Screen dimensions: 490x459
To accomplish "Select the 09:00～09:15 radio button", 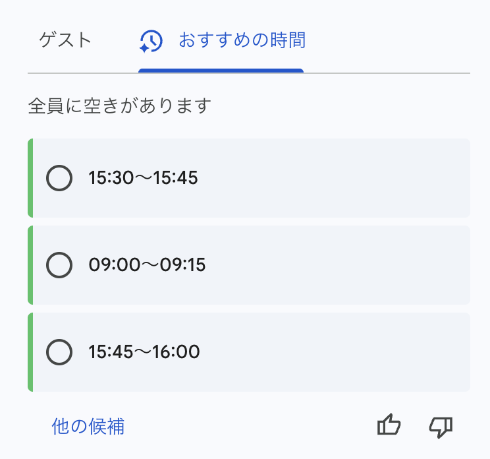I will pos(59,265).
